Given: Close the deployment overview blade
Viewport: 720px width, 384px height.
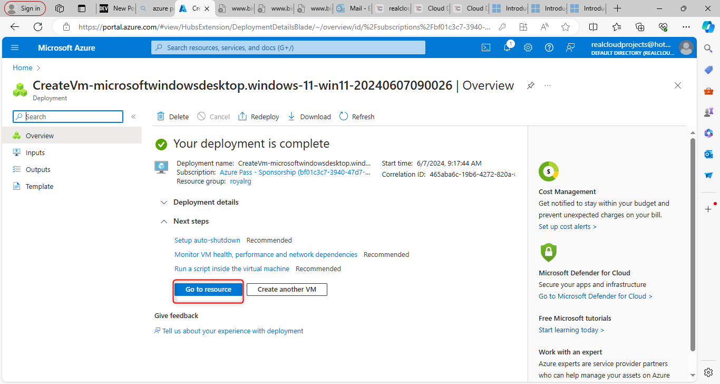Looking at the screenshot, I should (678, 85).
